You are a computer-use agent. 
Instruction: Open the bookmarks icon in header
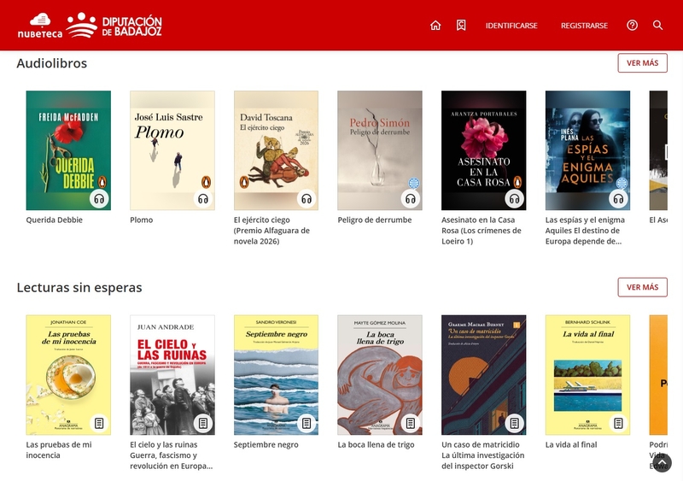461,26
